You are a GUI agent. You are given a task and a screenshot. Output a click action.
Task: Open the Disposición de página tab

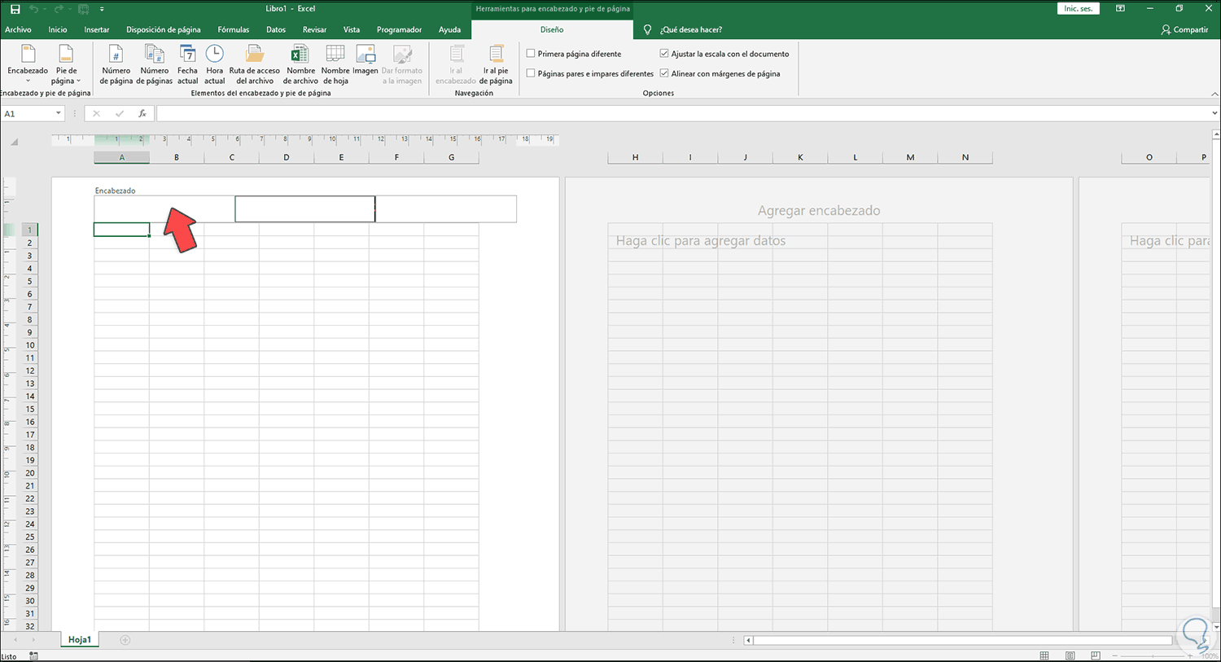tap(163, 30)
